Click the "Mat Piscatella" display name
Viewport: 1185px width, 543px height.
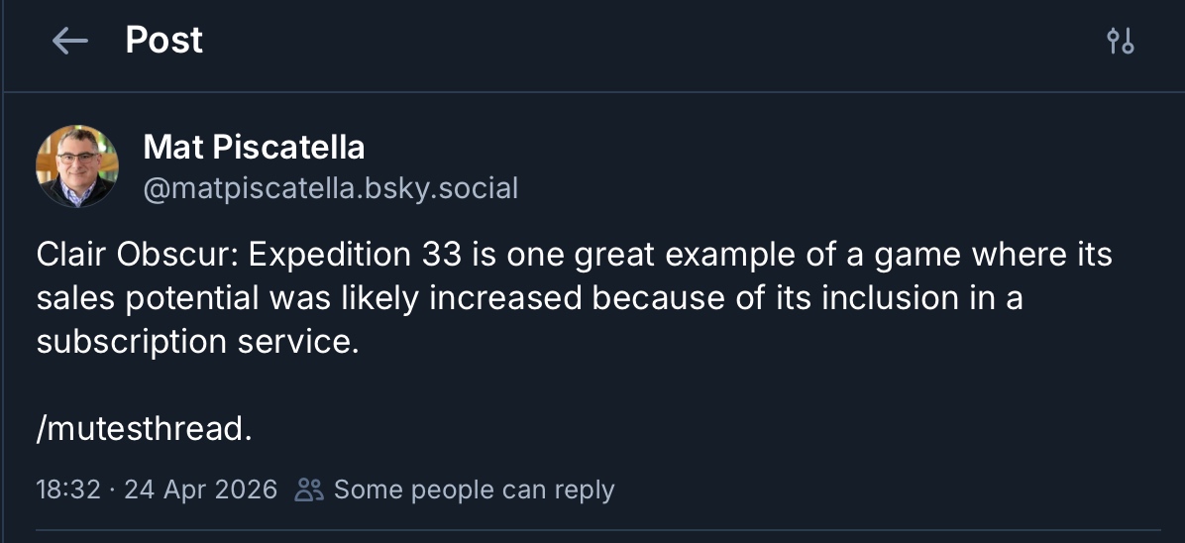pos(254,148)
